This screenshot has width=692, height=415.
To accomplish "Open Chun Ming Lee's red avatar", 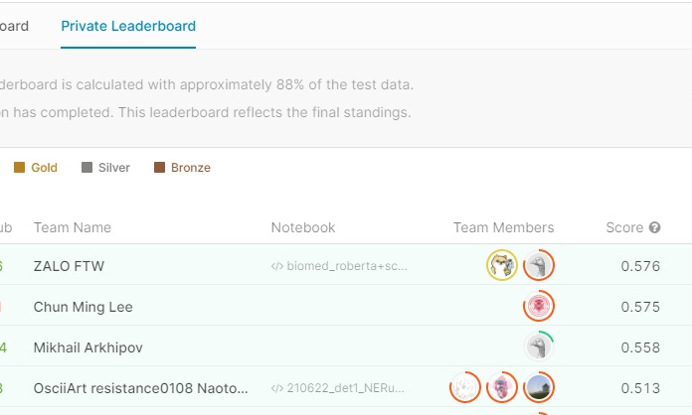I will (539, 306).
